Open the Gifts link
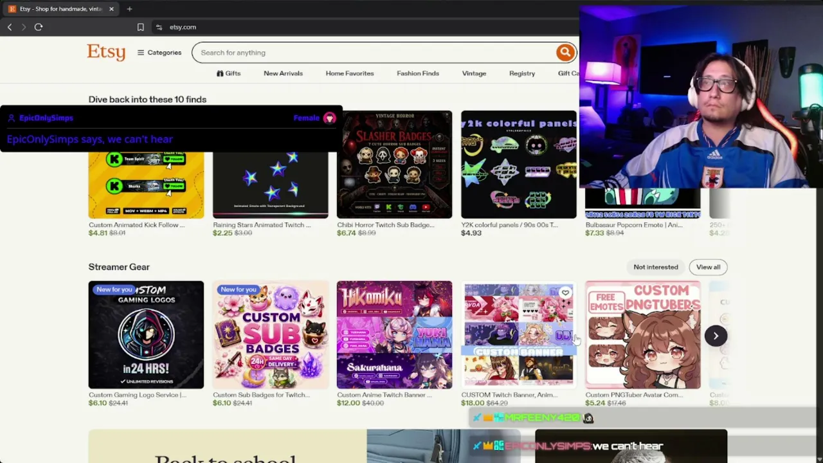 point(228,73)
